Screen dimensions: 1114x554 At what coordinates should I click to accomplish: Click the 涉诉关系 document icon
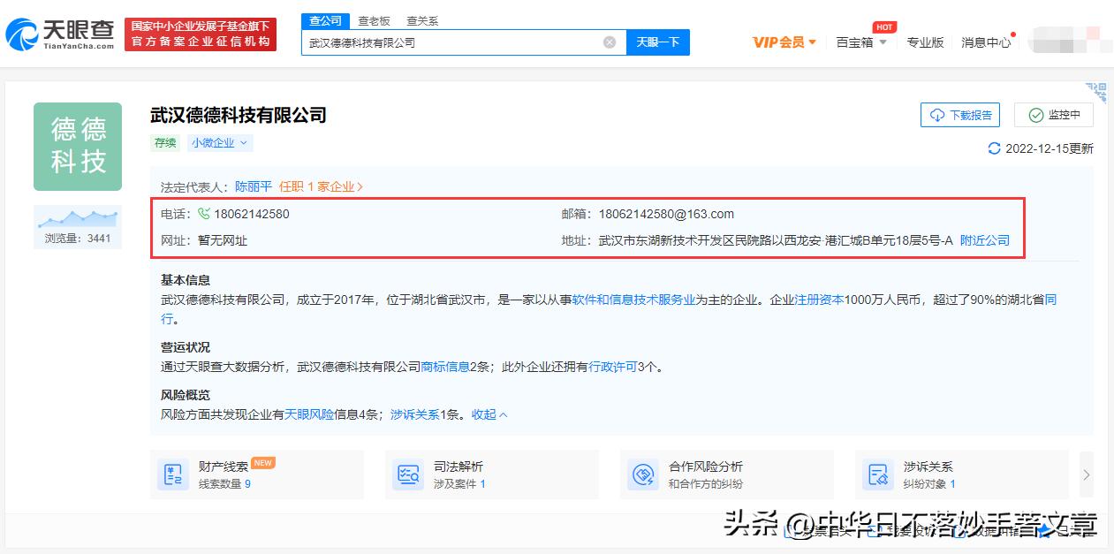(x=877, y=474)
